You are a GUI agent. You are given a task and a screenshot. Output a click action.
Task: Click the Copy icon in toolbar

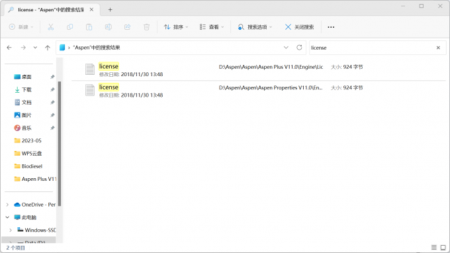click(x=69, y=27)
